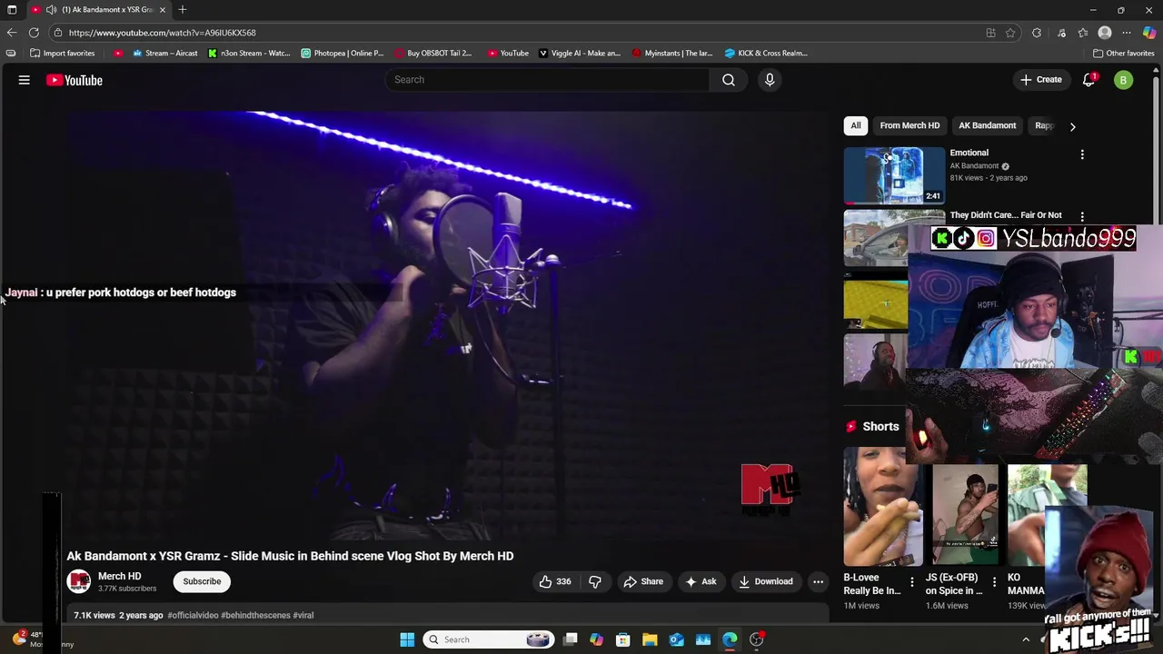Go to the YouTube home logo
This screenshot has height=654, width=1163.
75,80
